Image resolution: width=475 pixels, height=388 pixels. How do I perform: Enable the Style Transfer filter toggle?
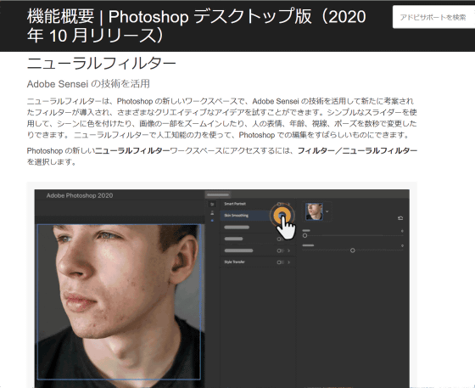pos(281,262)
